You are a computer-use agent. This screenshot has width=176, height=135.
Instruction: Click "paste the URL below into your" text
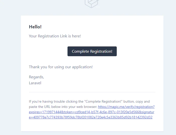55,107
